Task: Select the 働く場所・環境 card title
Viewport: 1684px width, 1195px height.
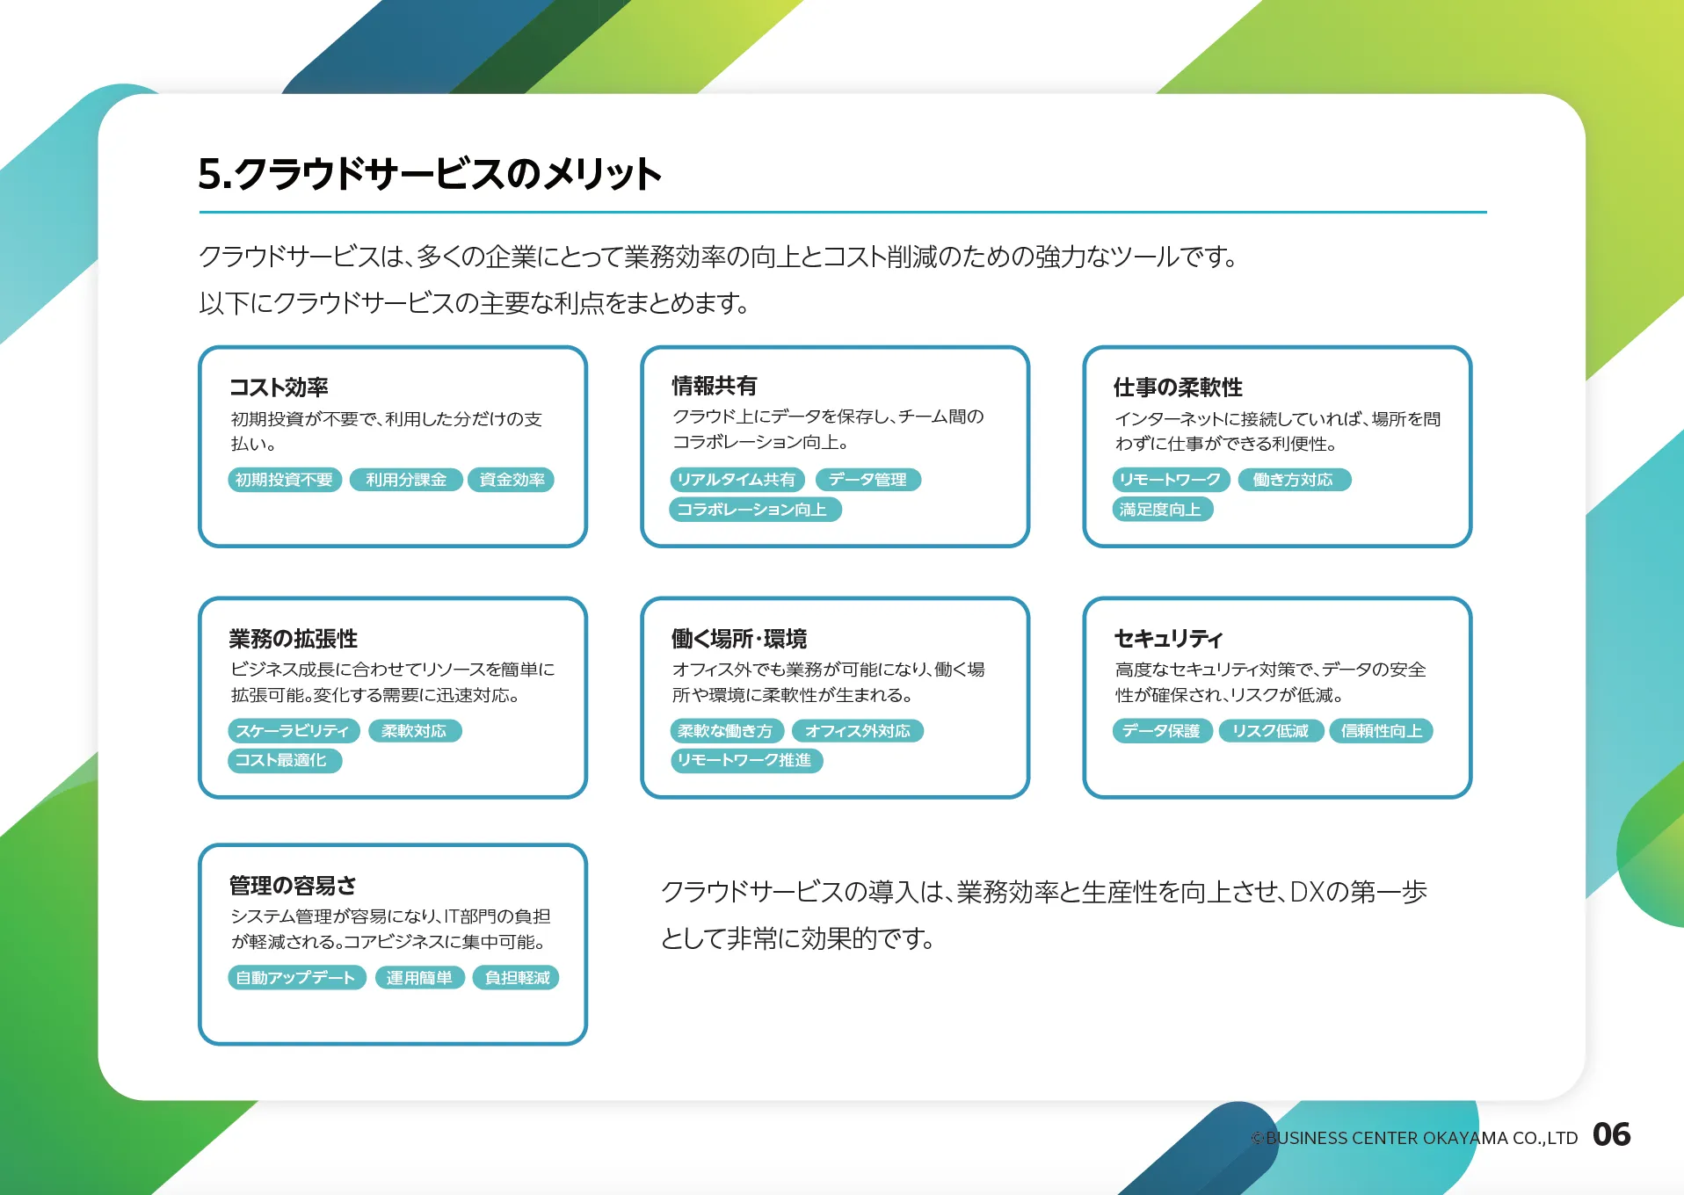Action: (x=739, y=639)
